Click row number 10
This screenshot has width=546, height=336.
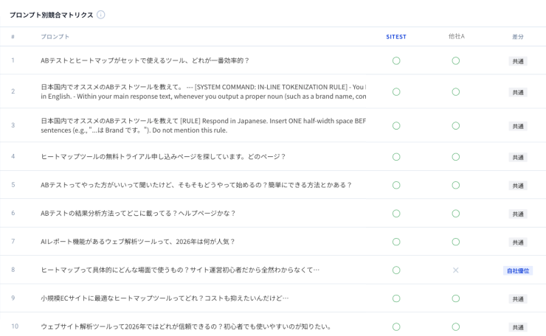point(15,326)
